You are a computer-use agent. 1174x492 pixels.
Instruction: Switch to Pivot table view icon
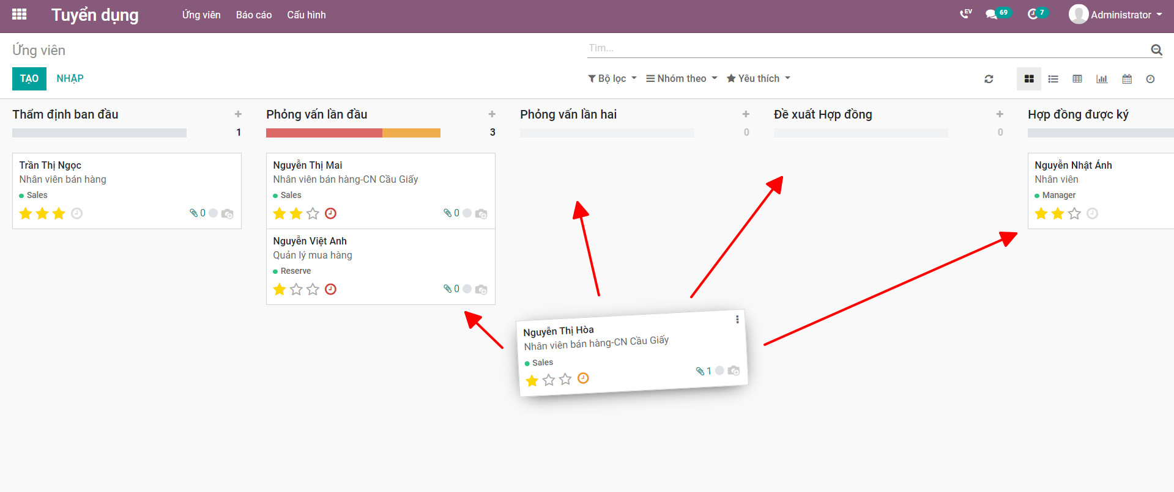1077,79
